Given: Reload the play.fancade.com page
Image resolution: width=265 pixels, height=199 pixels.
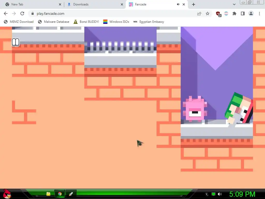Looking at the screenshot, I should [x=22, y=13].
